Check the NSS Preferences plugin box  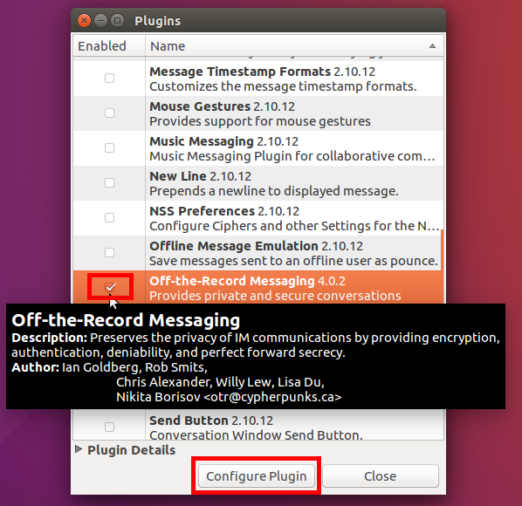click(x=109, y=217)
